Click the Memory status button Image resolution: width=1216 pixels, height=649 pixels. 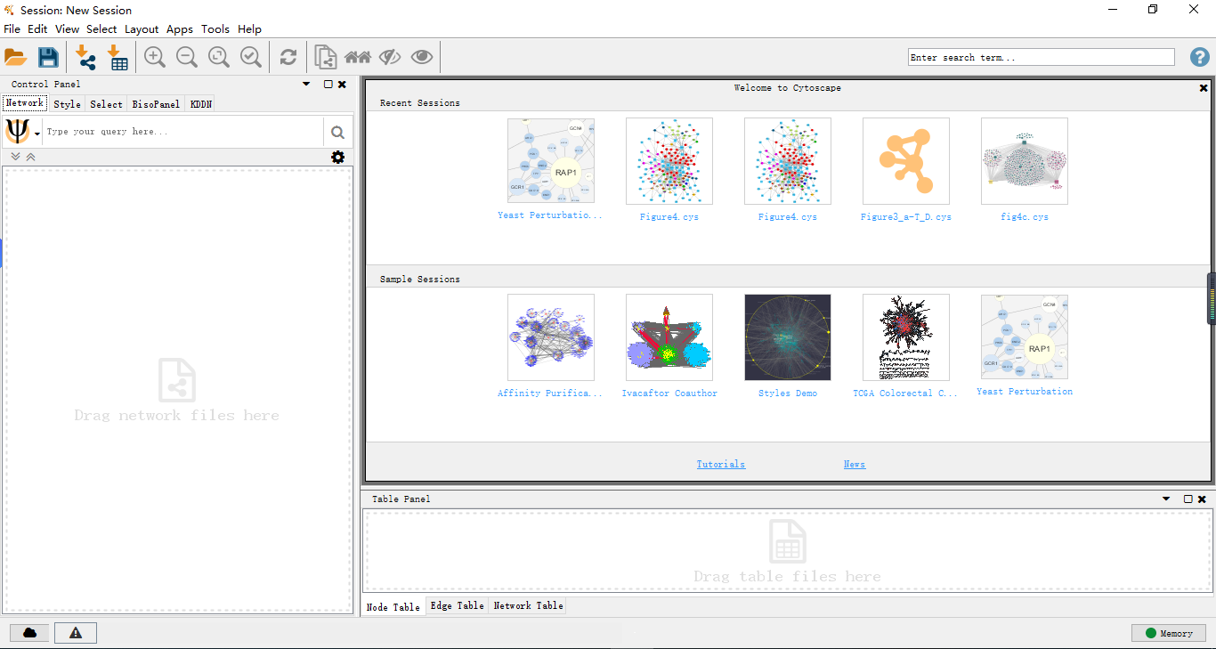pyautogui.click(x=1169, y=633)
